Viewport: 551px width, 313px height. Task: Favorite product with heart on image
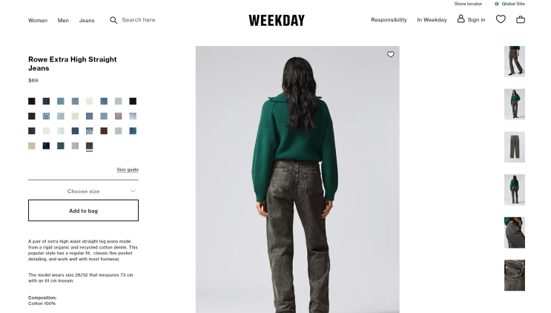[x=390, y=54]
